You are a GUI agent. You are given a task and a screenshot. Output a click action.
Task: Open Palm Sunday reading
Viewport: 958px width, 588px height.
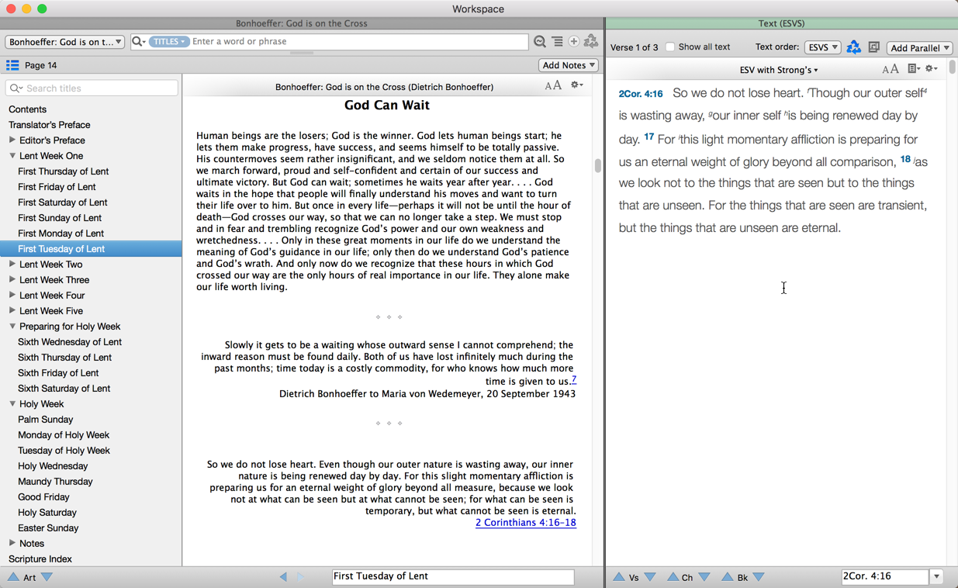tap(45, 420)
